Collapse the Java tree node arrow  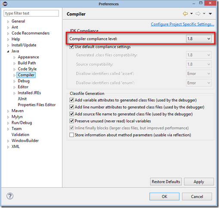click(x=8, y=52)
